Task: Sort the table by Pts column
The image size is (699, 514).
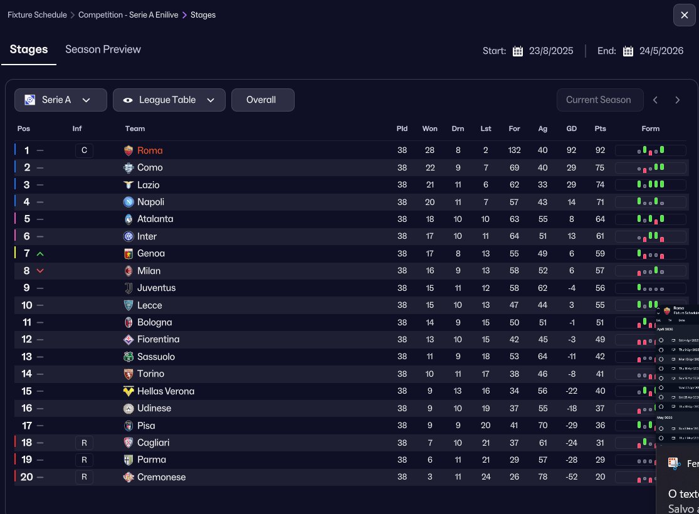Action: 601,128
